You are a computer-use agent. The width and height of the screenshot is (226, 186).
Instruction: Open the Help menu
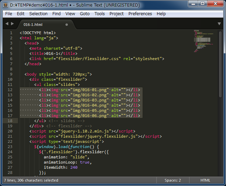click(161, 14)
